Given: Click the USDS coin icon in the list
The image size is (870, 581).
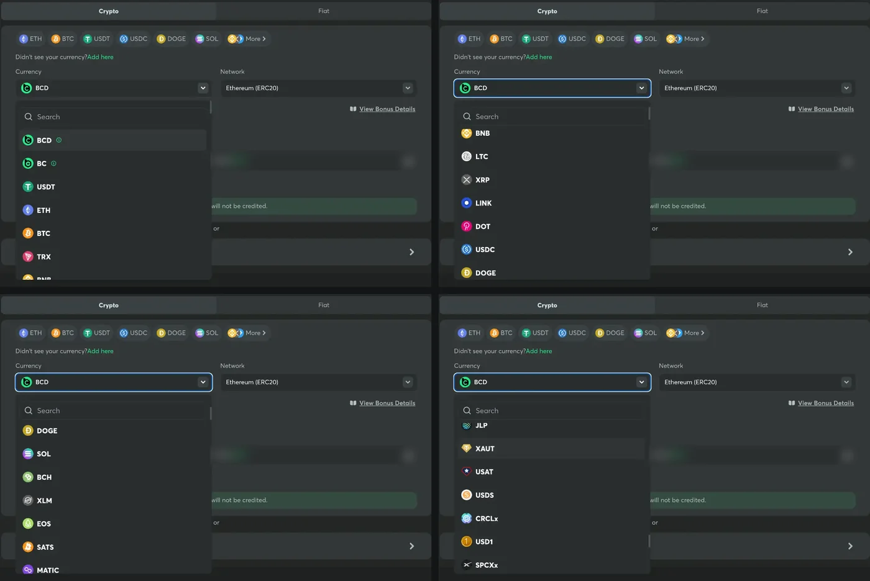Looking at the screenshot, I should 467,495.
